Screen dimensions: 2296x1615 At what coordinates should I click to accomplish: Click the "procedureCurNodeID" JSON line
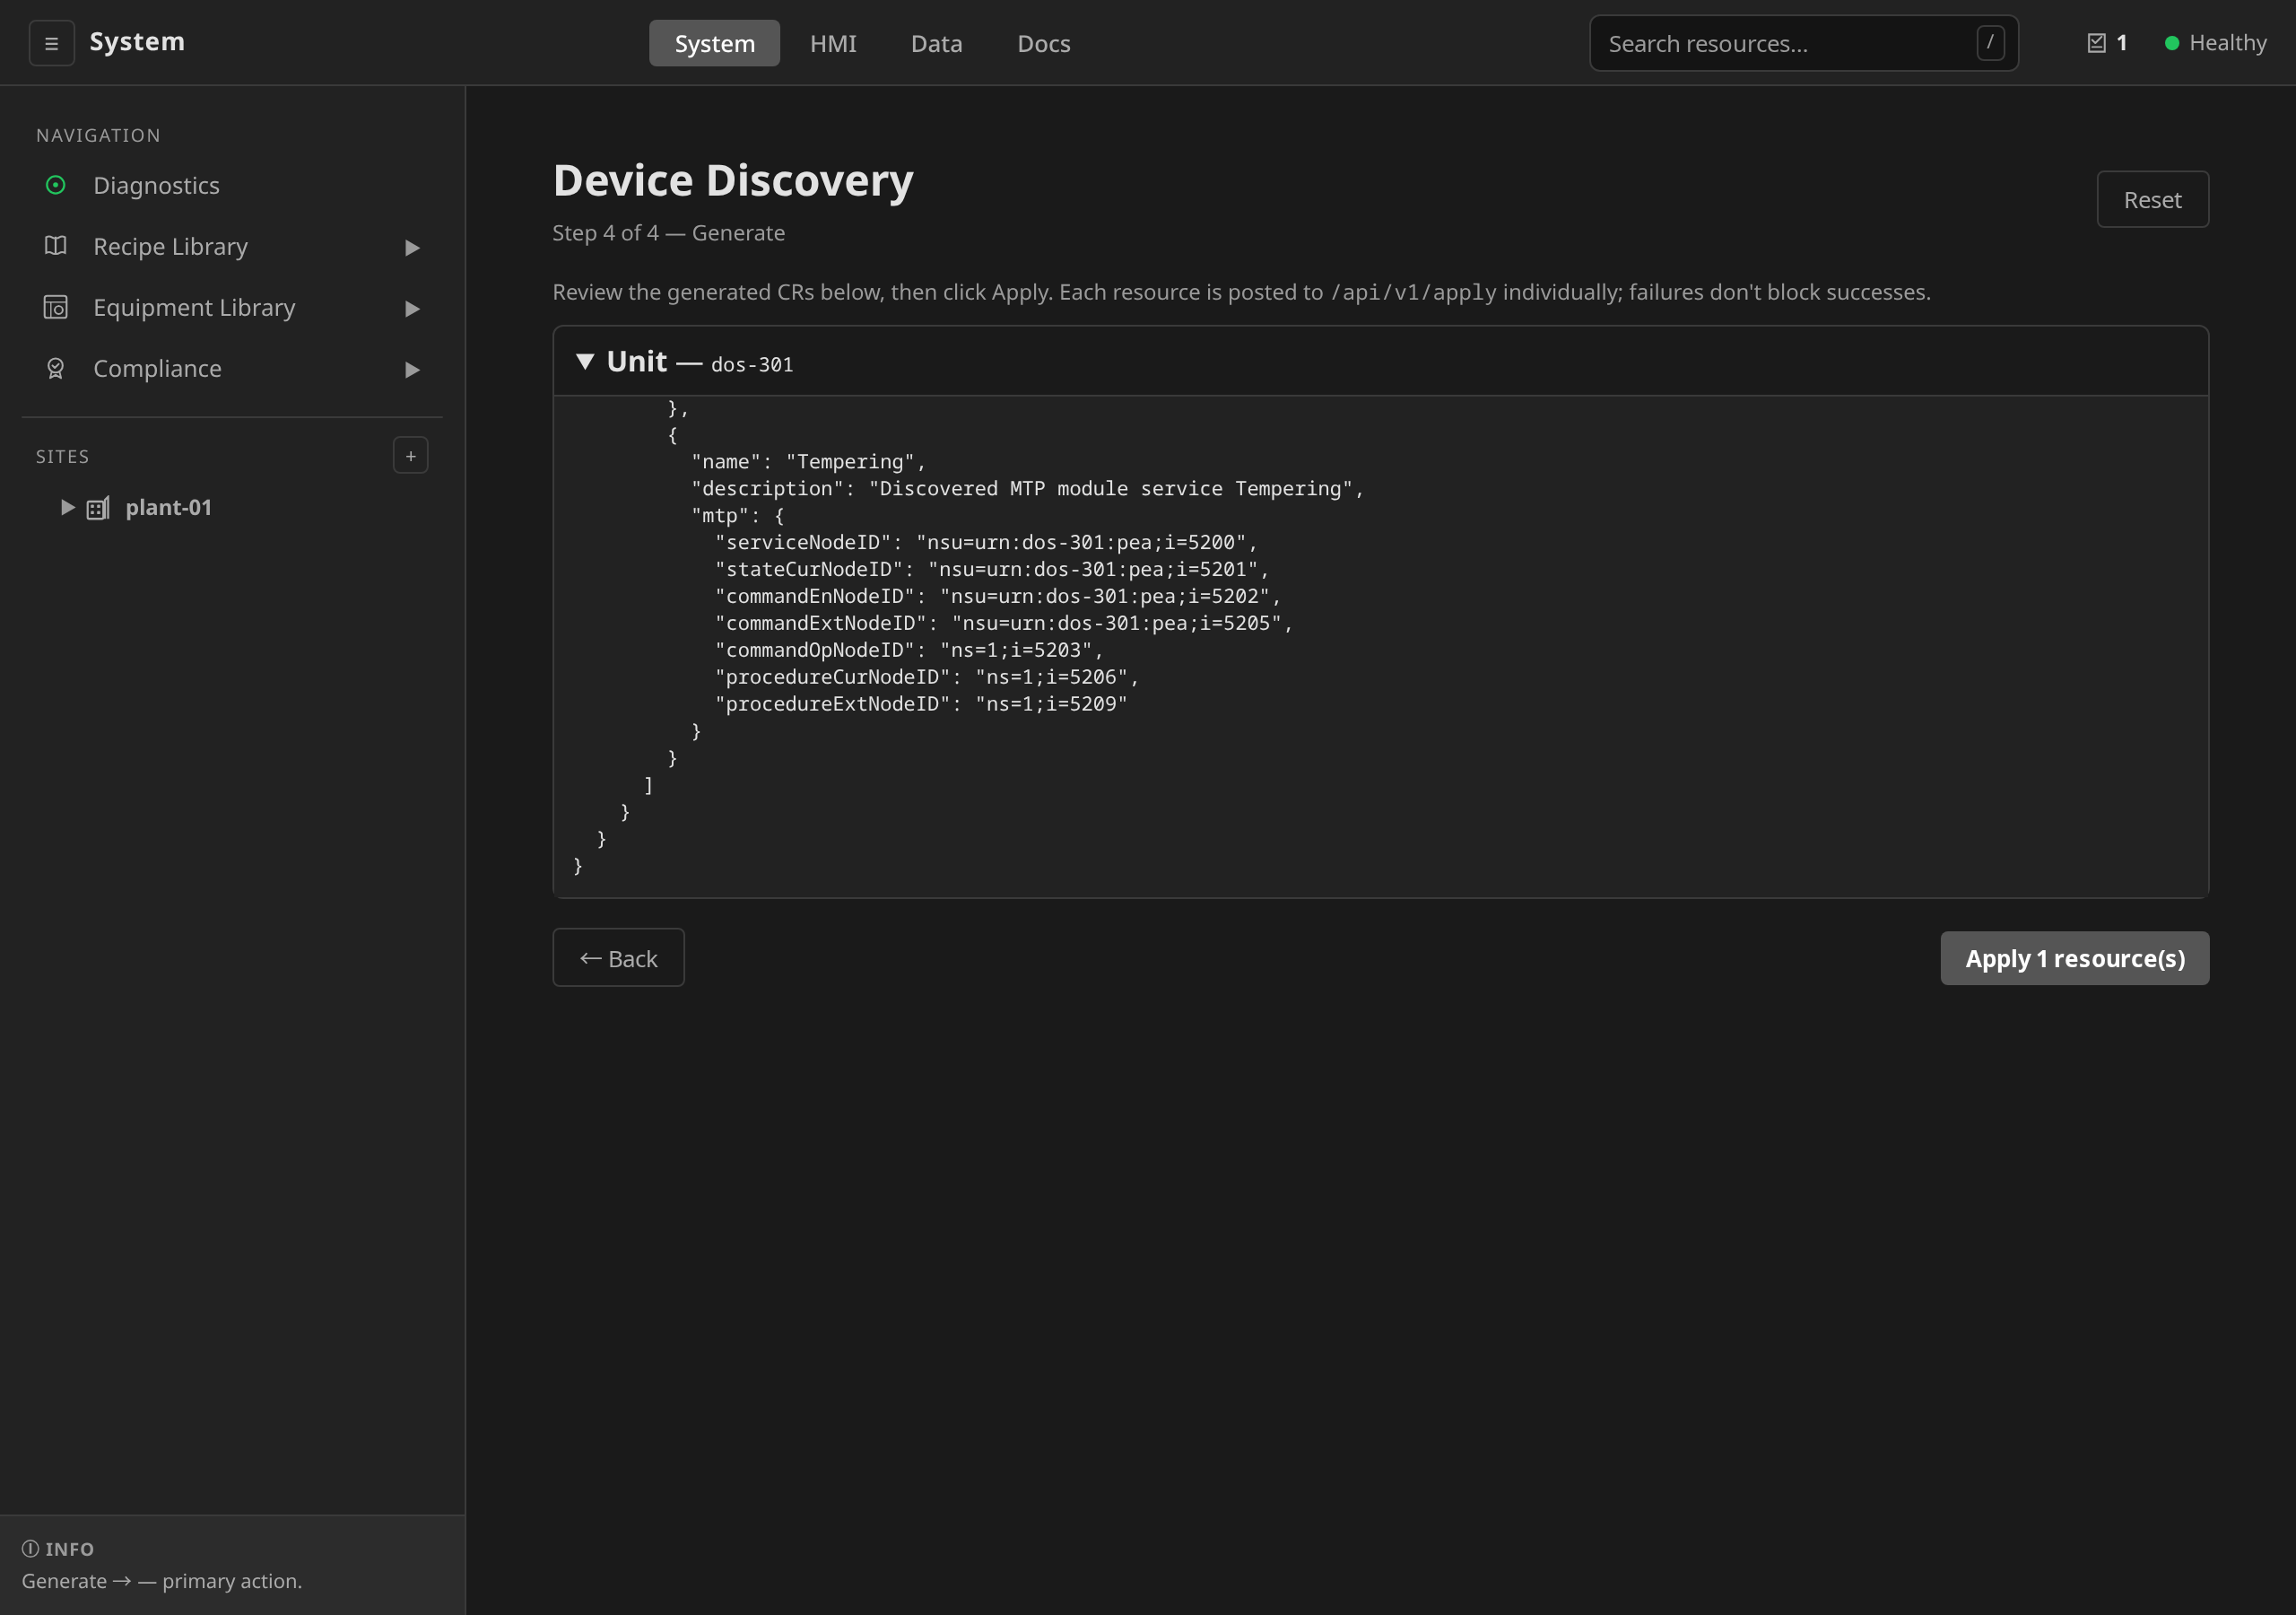pyautogui.click(x=927, y=677)
